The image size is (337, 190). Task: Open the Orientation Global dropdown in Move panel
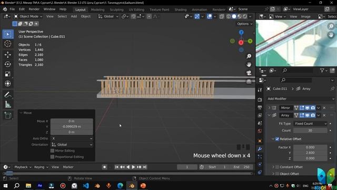click(72, 145)
